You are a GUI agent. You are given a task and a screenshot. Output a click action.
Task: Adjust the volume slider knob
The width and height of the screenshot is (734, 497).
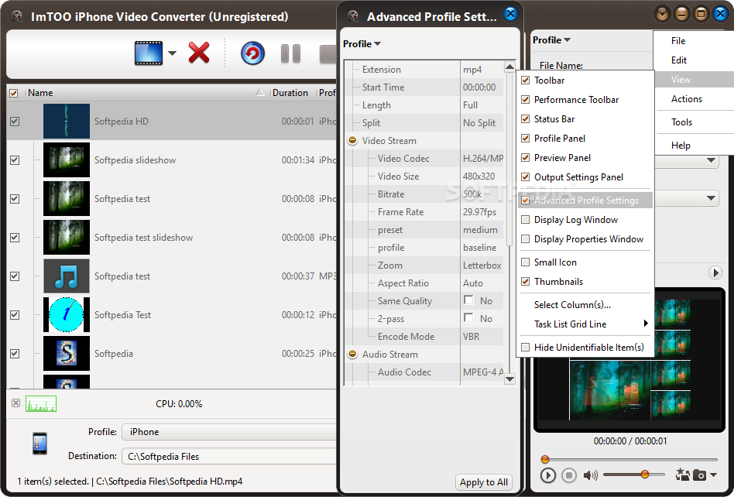pos(645,474)
